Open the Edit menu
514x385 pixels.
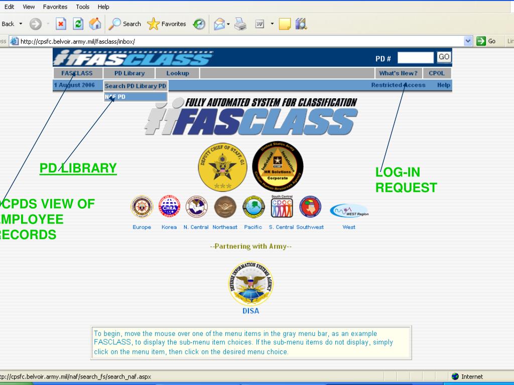point(9,7)
